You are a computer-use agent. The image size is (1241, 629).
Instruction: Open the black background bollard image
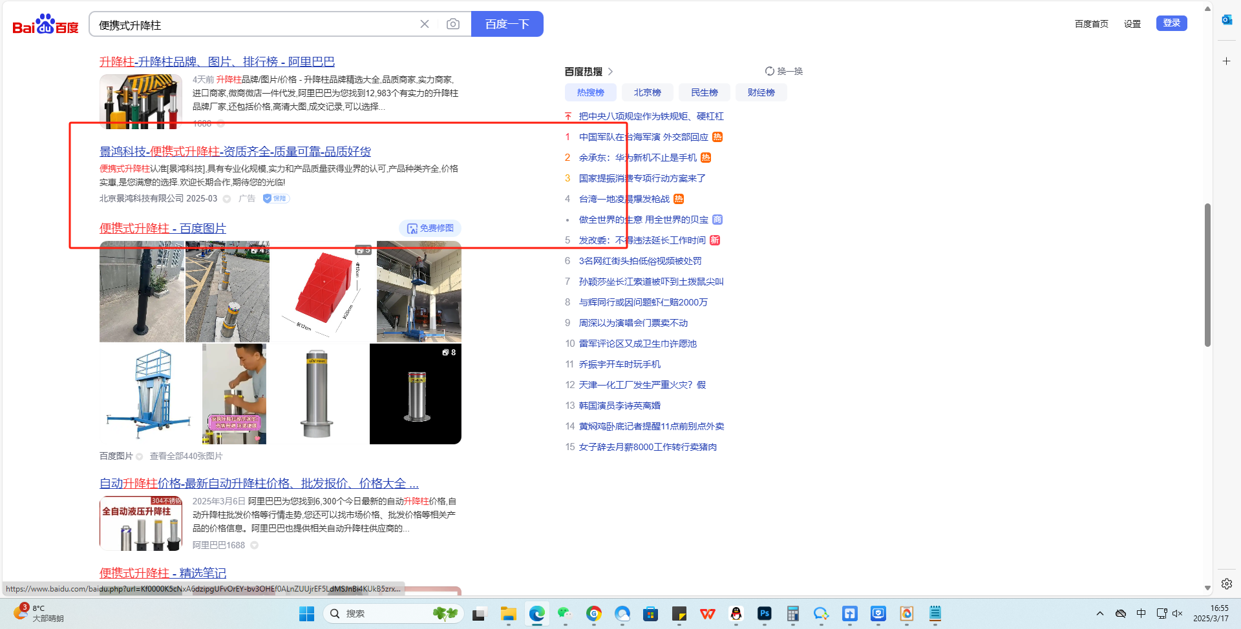[x=416, y=394]
